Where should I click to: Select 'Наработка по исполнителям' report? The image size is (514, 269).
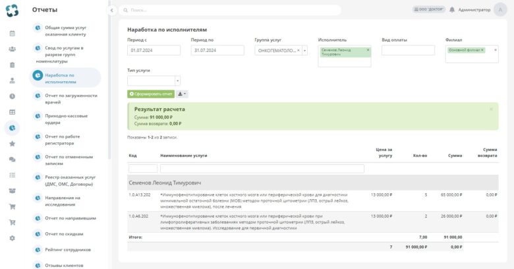pos(65,78)
